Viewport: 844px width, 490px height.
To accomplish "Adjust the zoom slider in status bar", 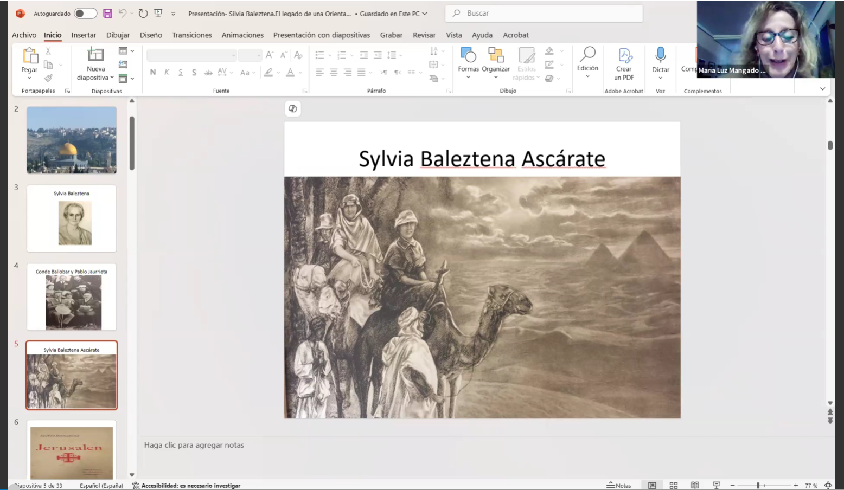I will (758, 486).
